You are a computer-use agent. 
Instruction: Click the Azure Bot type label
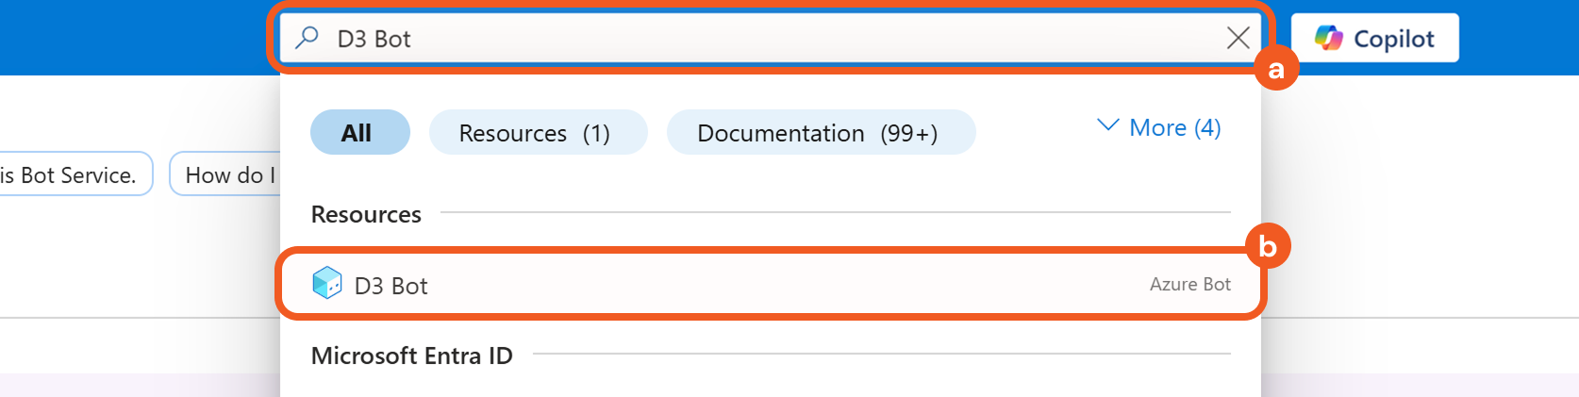point(1189,284)
